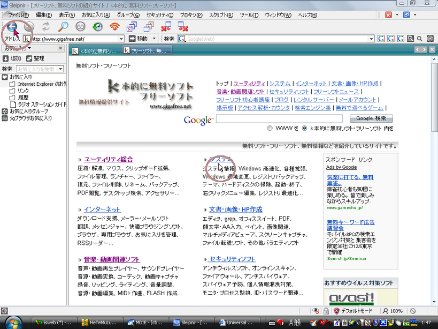438x329 pixels.
Task: Click the plain magnifier icon on the search bar
Action: tap(420, 39)
